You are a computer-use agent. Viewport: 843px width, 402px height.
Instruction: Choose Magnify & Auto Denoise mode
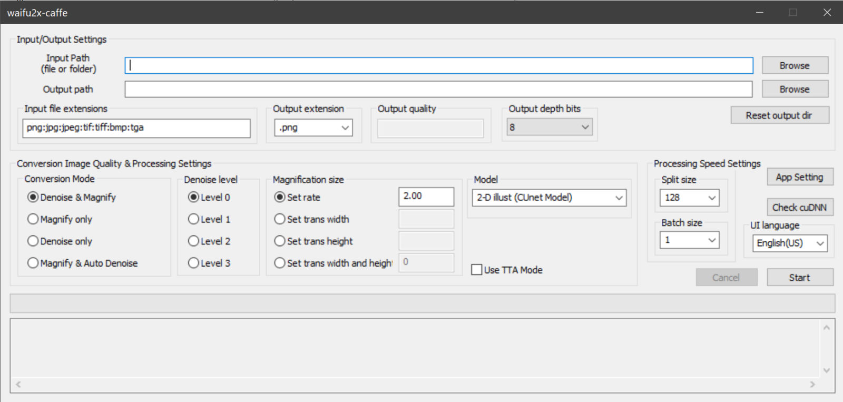tap(82, 263)
